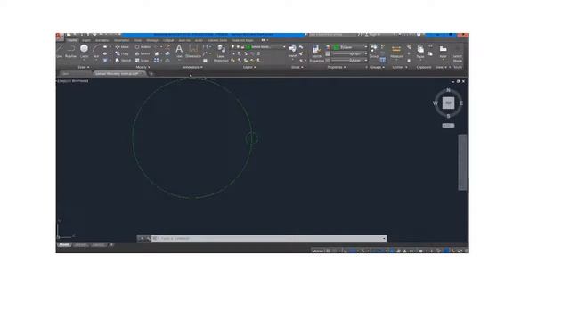Toggle MODEL space button in status bar
The height and width of the screenshot is (321, 570).
click(317, 251)
